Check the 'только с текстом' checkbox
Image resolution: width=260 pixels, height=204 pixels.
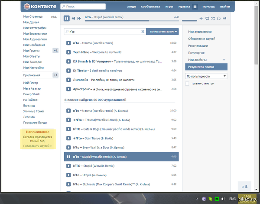187,83
